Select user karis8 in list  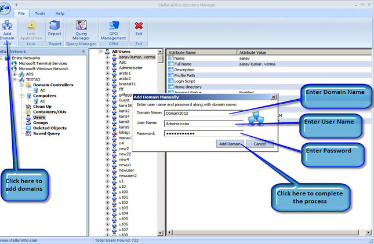[x=124, y=122]
